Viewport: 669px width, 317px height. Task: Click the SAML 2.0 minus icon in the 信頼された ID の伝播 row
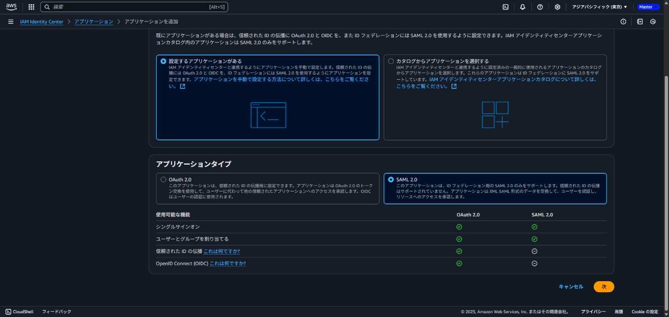point(534,251)
